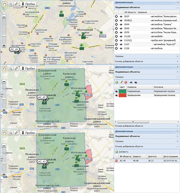Viewport: 180px width, 193px height.
Task: Show all geozones with the open-eye toolbar icon
Action: click(x=131, y=82)
